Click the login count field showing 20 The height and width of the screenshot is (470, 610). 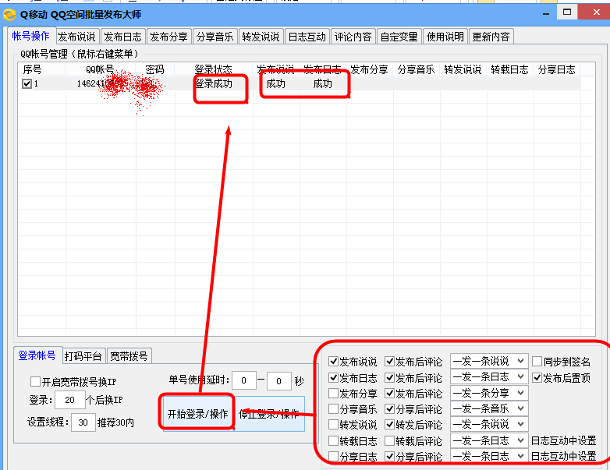69,400
